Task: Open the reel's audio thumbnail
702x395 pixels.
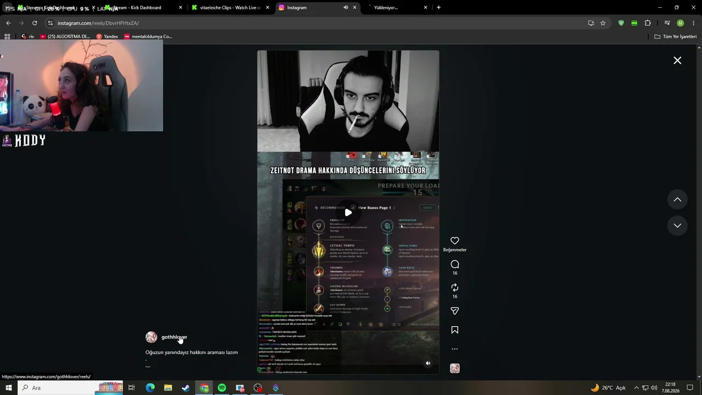Action: point(455,369)
